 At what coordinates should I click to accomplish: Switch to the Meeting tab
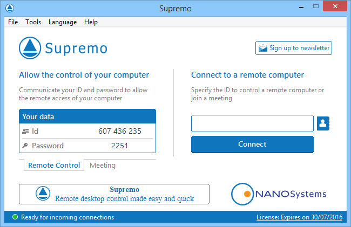[103, 166]
